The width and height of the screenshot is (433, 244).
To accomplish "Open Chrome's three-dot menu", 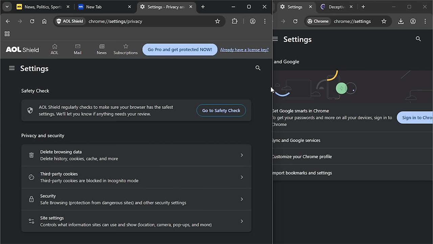I will [x=425, y=21].
